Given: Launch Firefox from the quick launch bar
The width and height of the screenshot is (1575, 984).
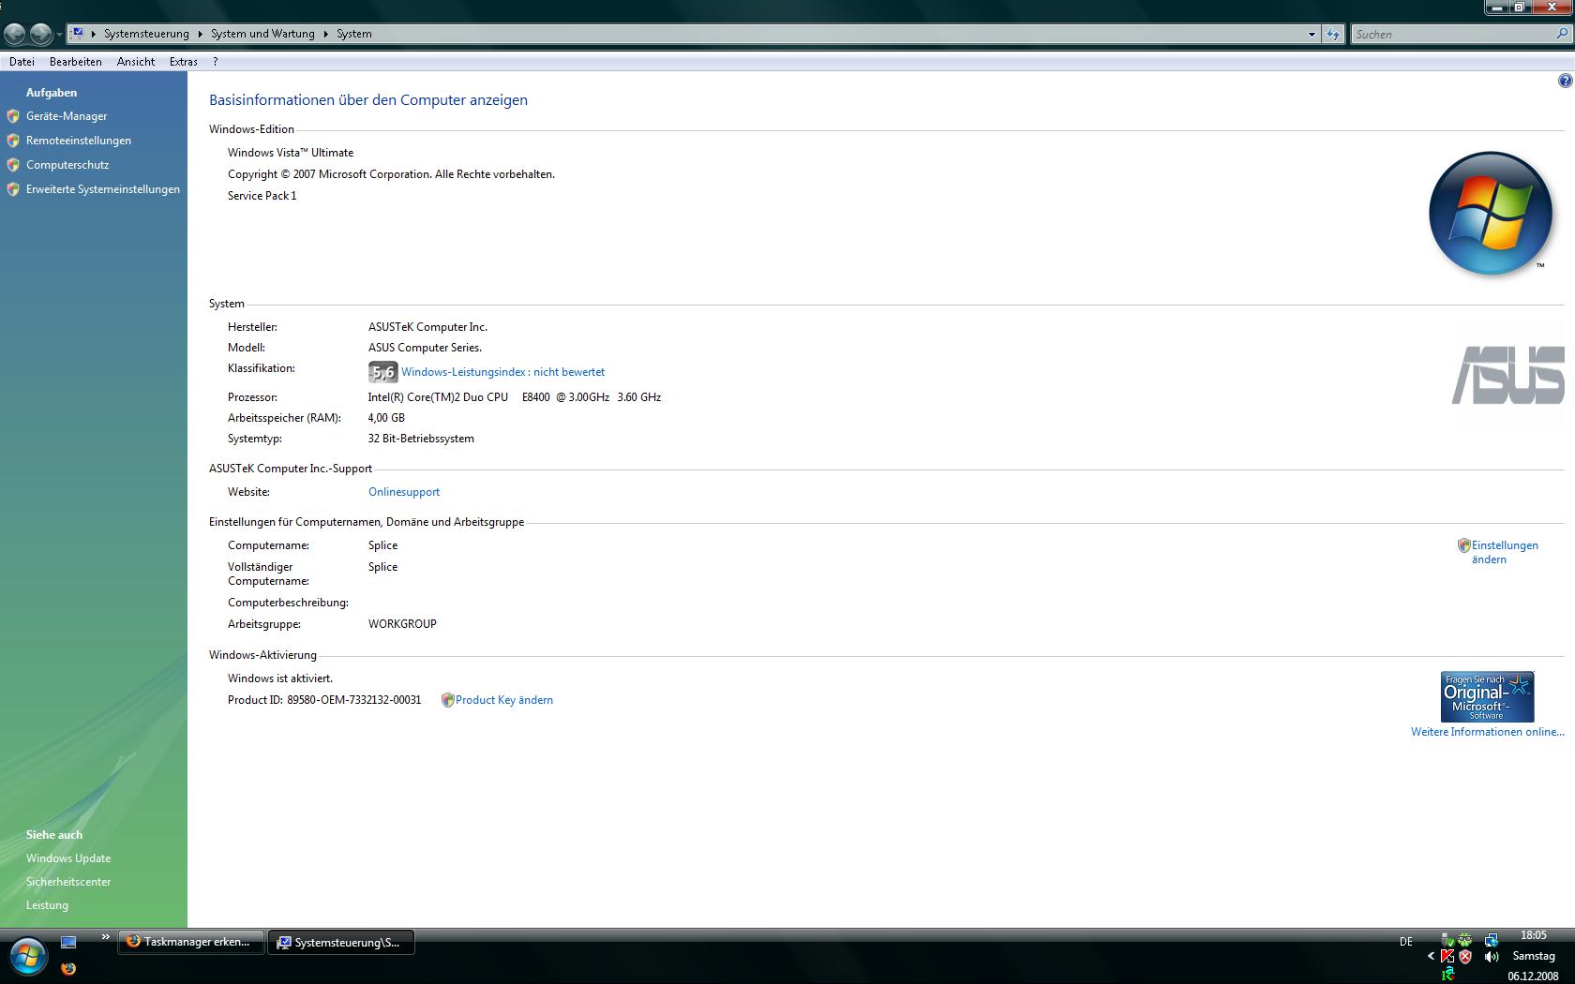Looking at the screenshot, I should pyautogui.click(x=68, y=968).
